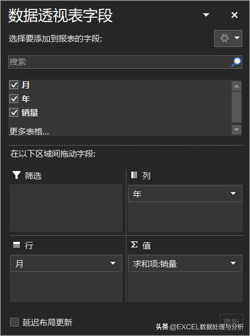Uncheck the 销量 field checkbox
The height and width of the screenshot is (336, 250).
coord(14,112)
